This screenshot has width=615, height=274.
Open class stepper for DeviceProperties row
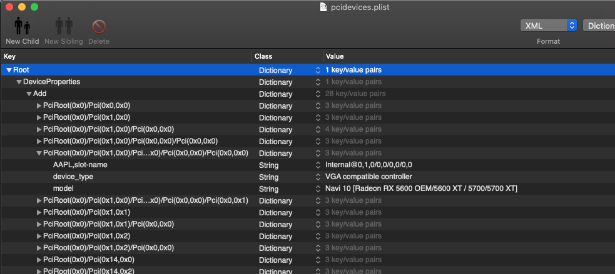pyautogui.click(x=318, y=82)
